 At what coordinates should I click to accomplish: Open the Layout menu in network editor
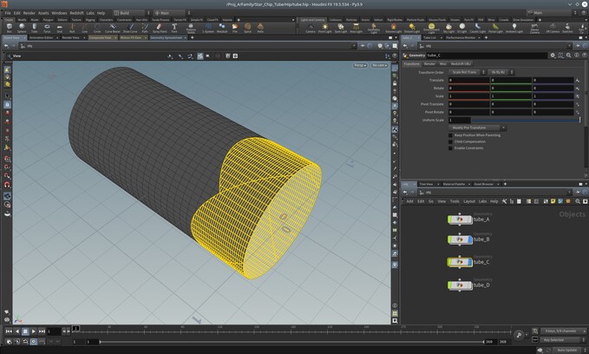point(468,201)
